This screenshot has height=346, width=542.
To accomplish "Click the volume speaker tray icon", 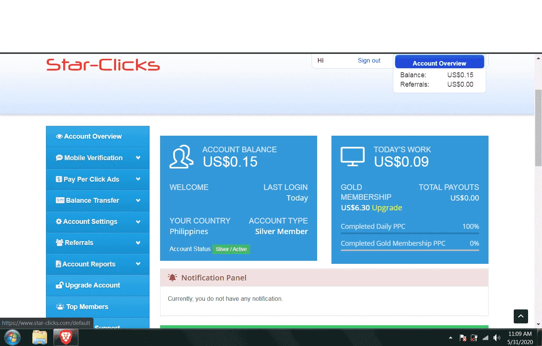I will click(497, 338).
